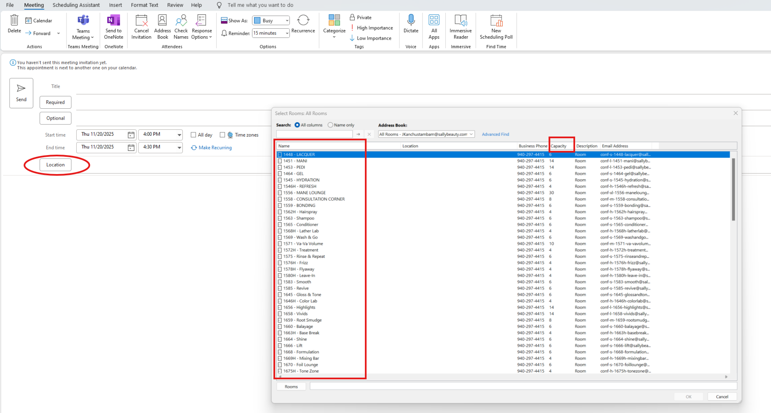771x413 pixels.
Task: Click the Optional attendees button
Action: pyautogui.click(x=56, y=118)
